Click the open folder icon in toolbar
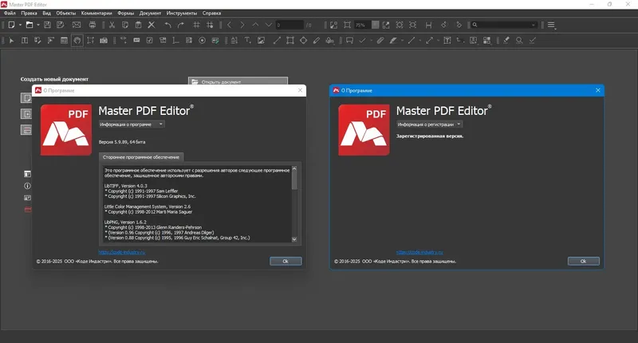 [30, 26]
